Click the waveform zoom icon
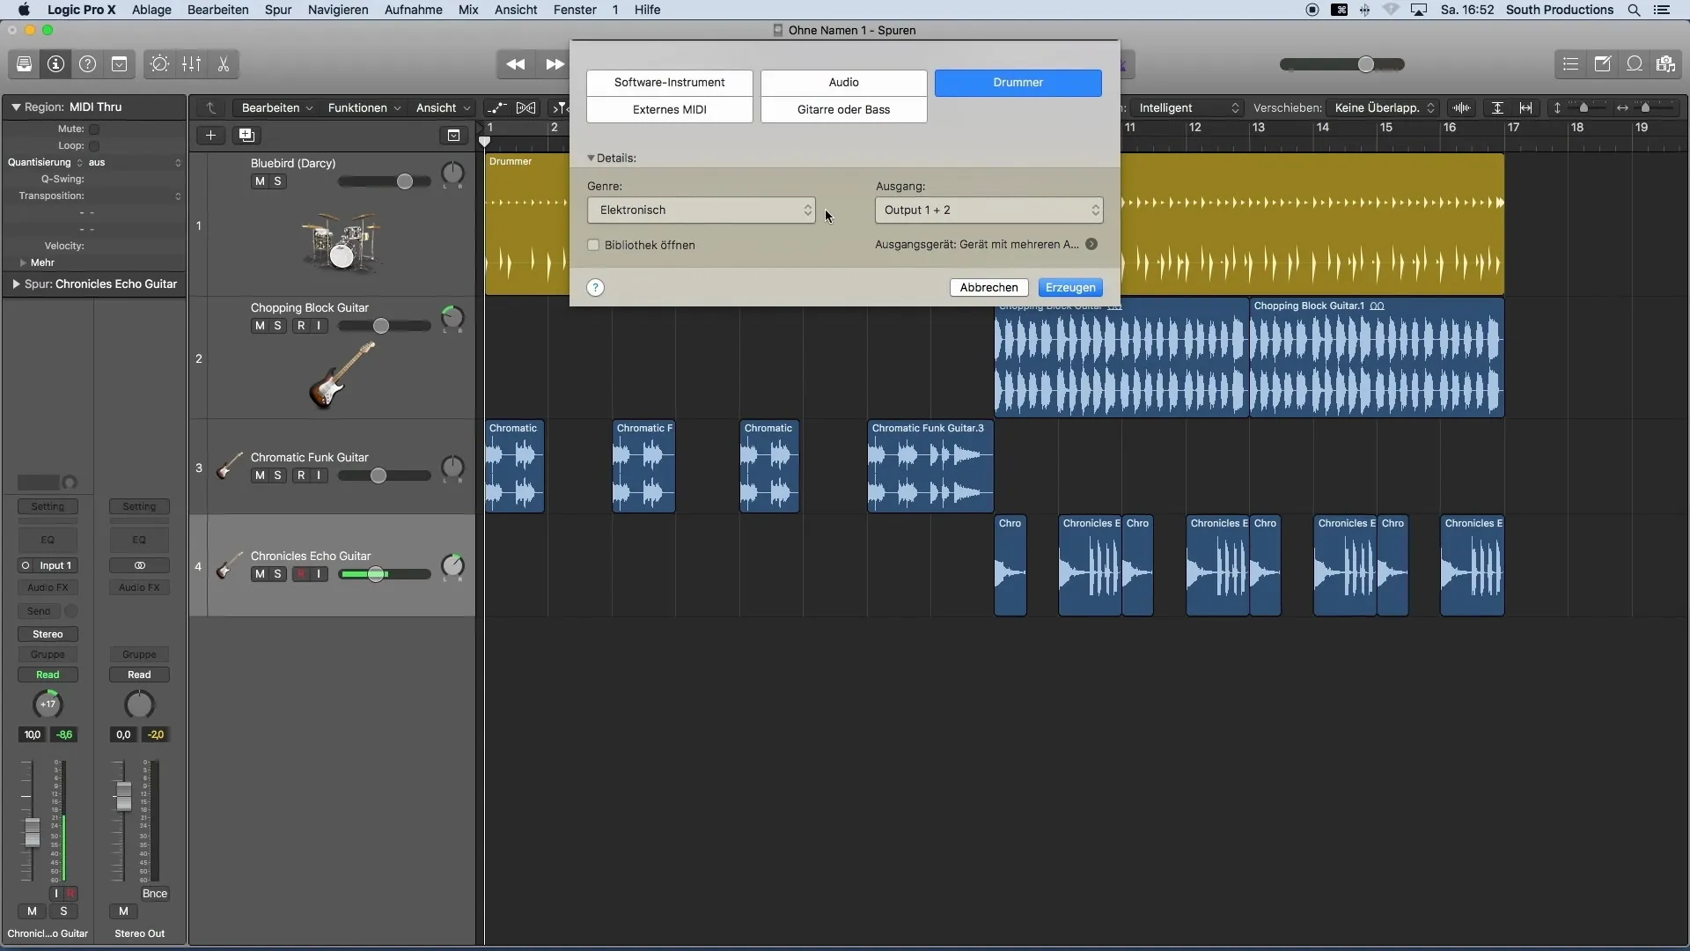The width and height of the screenshot is (1690, 951). (x=1461, y=107)
